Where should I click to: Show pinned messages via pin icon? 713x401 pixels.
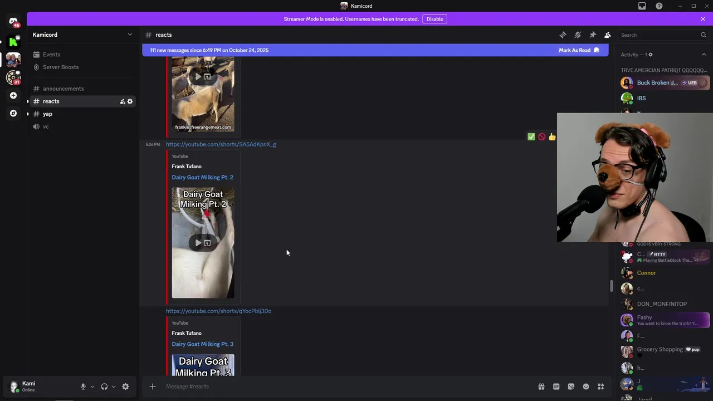[593, 35]
